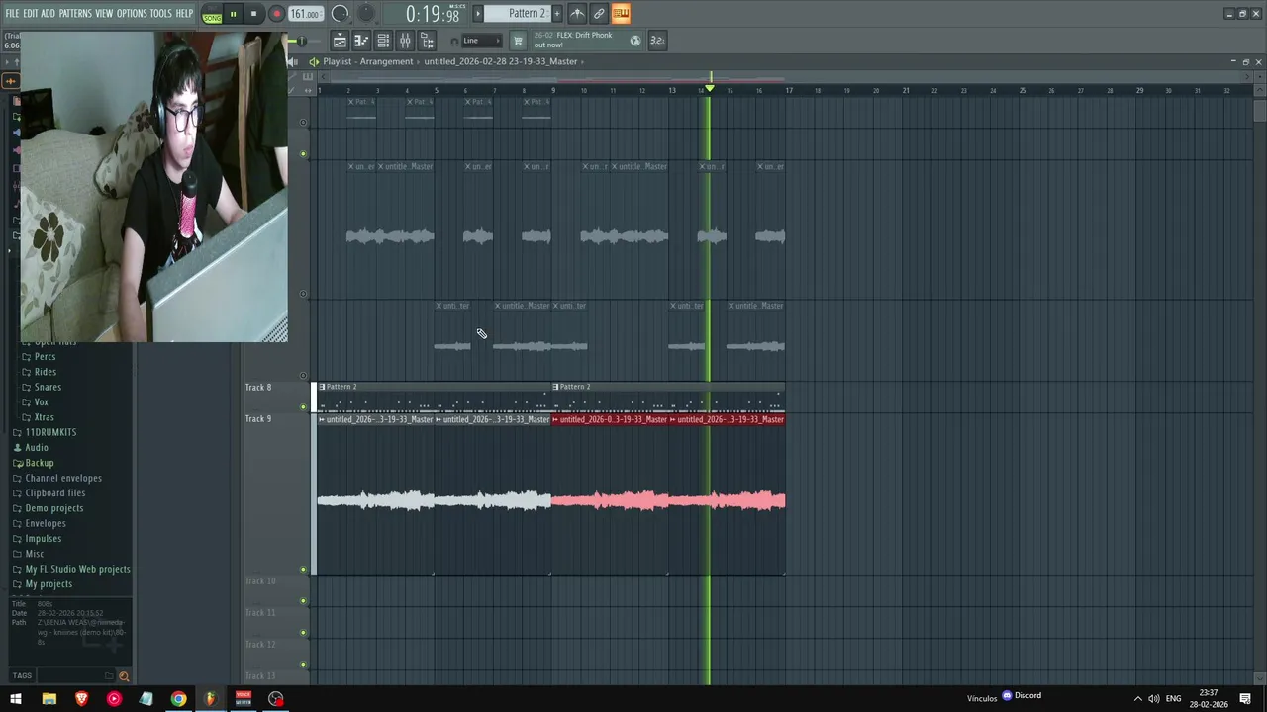Expand the Snares folder
1267x712 pixels.
click(48, 388)
